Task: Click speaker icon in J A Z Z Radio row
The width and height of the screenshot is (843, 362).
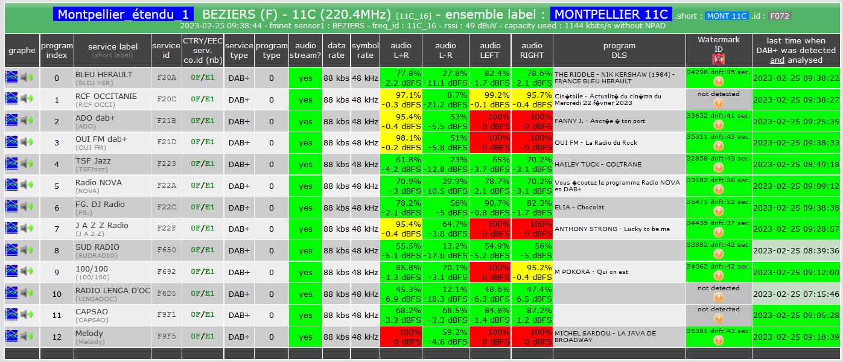Action: (27, 228)
